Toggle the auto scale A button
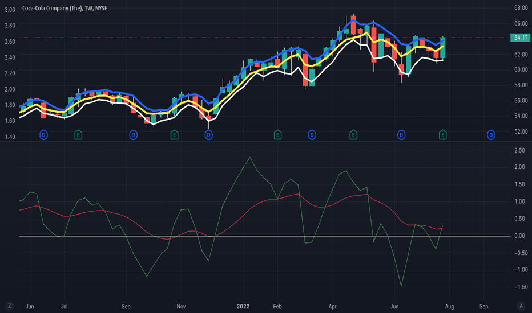This screenshot has width=532, height=313. click(x=521, y=306)
